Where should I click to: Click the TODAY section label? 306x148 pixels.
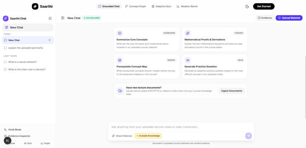pos(7,34)
